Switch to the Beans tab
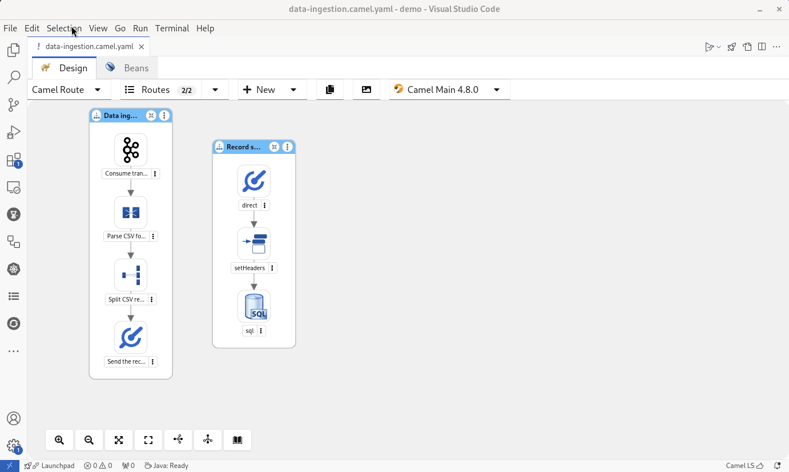The width and height of the screenshot is (789, 472). [127, 67]
